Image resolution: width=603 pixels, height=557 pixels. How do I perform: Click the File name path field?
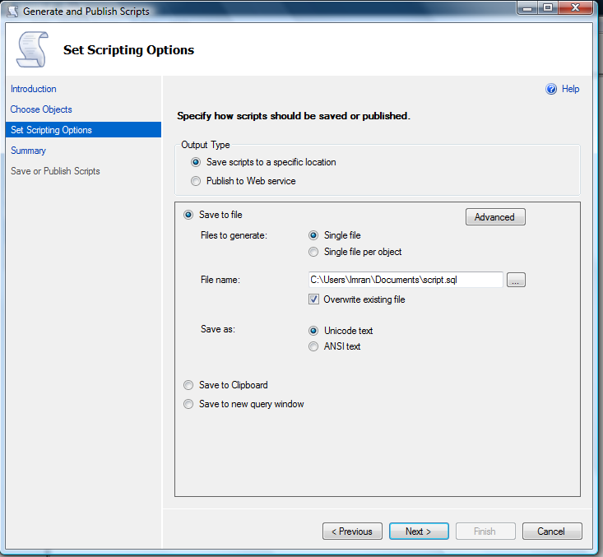(x=404, y=280)
